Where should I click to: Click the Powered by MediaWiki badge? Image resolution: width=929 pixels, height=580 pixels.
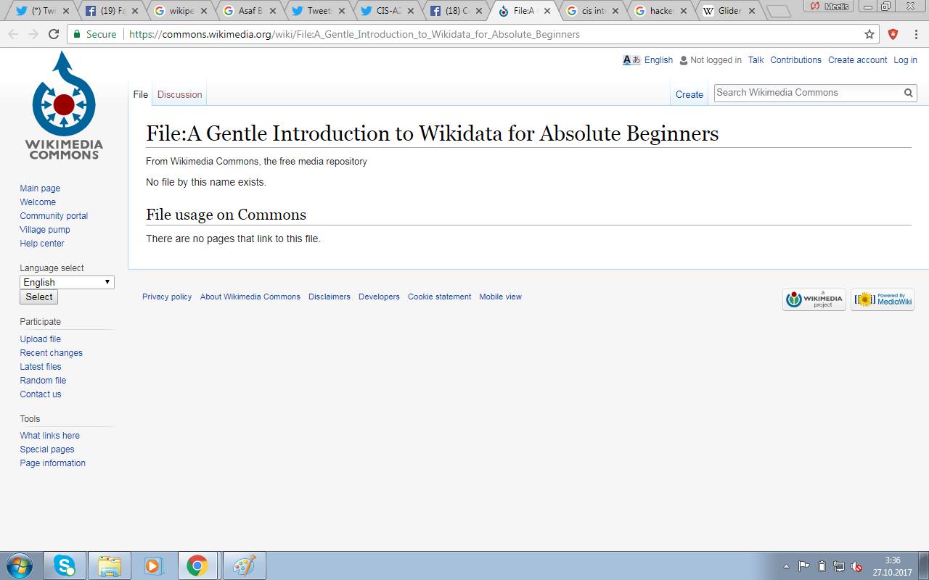click(883, 299)
